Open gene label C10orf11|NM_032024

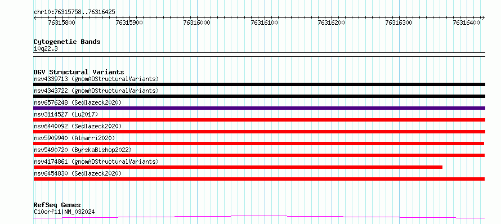(64, 212)
